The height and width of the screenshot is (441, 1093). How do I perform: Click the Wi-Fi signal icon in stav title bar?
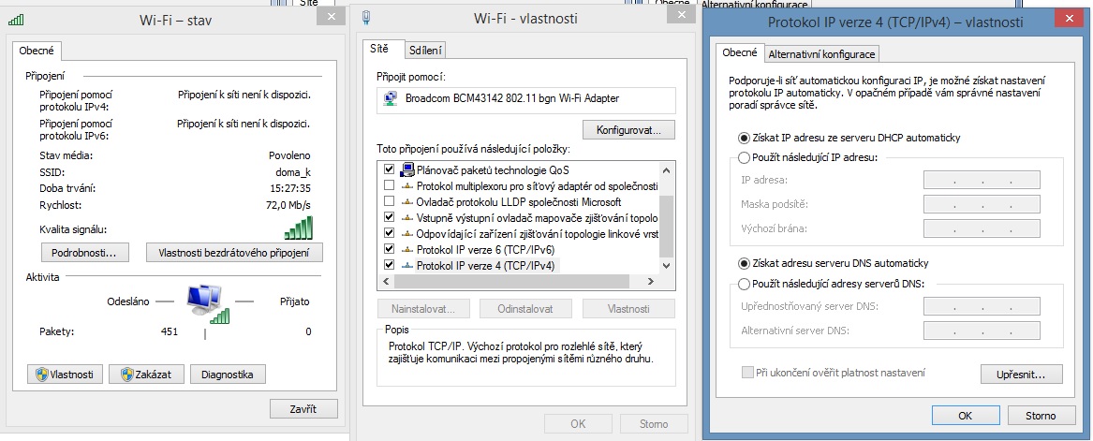tap(15, 21)
